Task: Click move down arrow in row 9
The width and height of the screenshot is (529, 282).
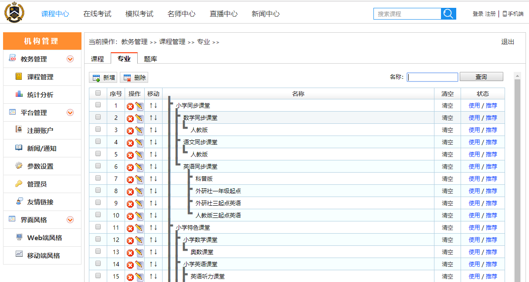Action: [156, 203]
